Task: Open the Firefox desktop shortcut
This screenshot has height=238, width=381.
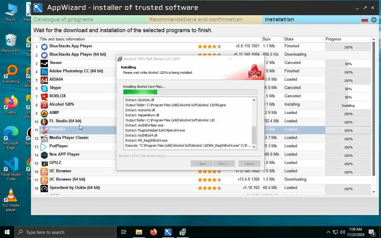Action: (x=11, y=105)
